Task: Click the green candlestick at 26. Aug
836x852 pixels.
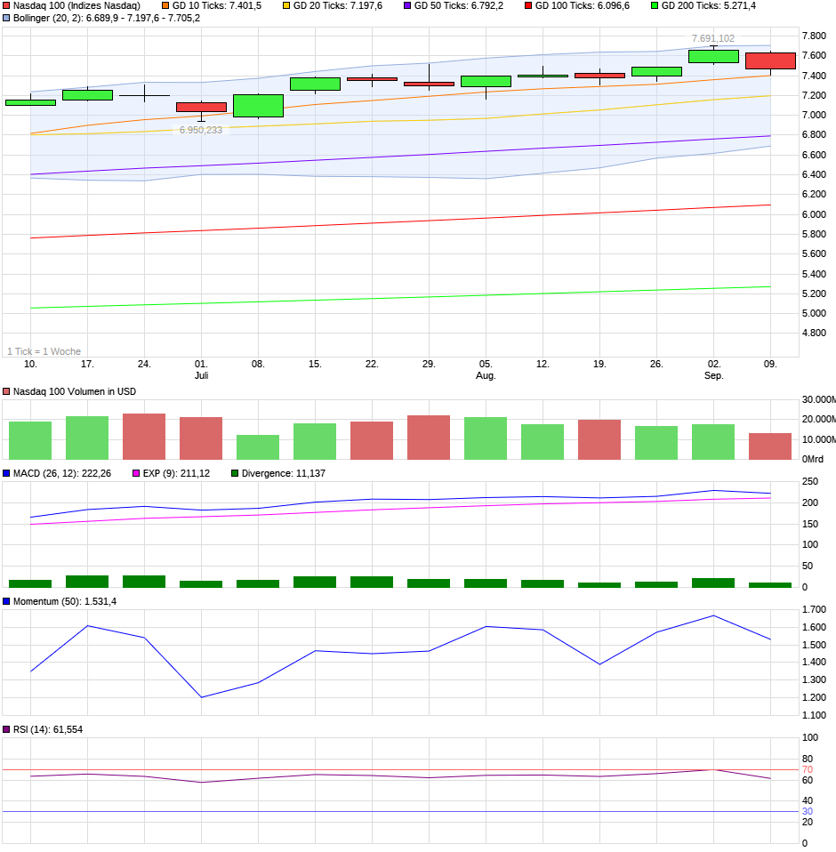Action: pyautogui.click(x=656, y=72)
